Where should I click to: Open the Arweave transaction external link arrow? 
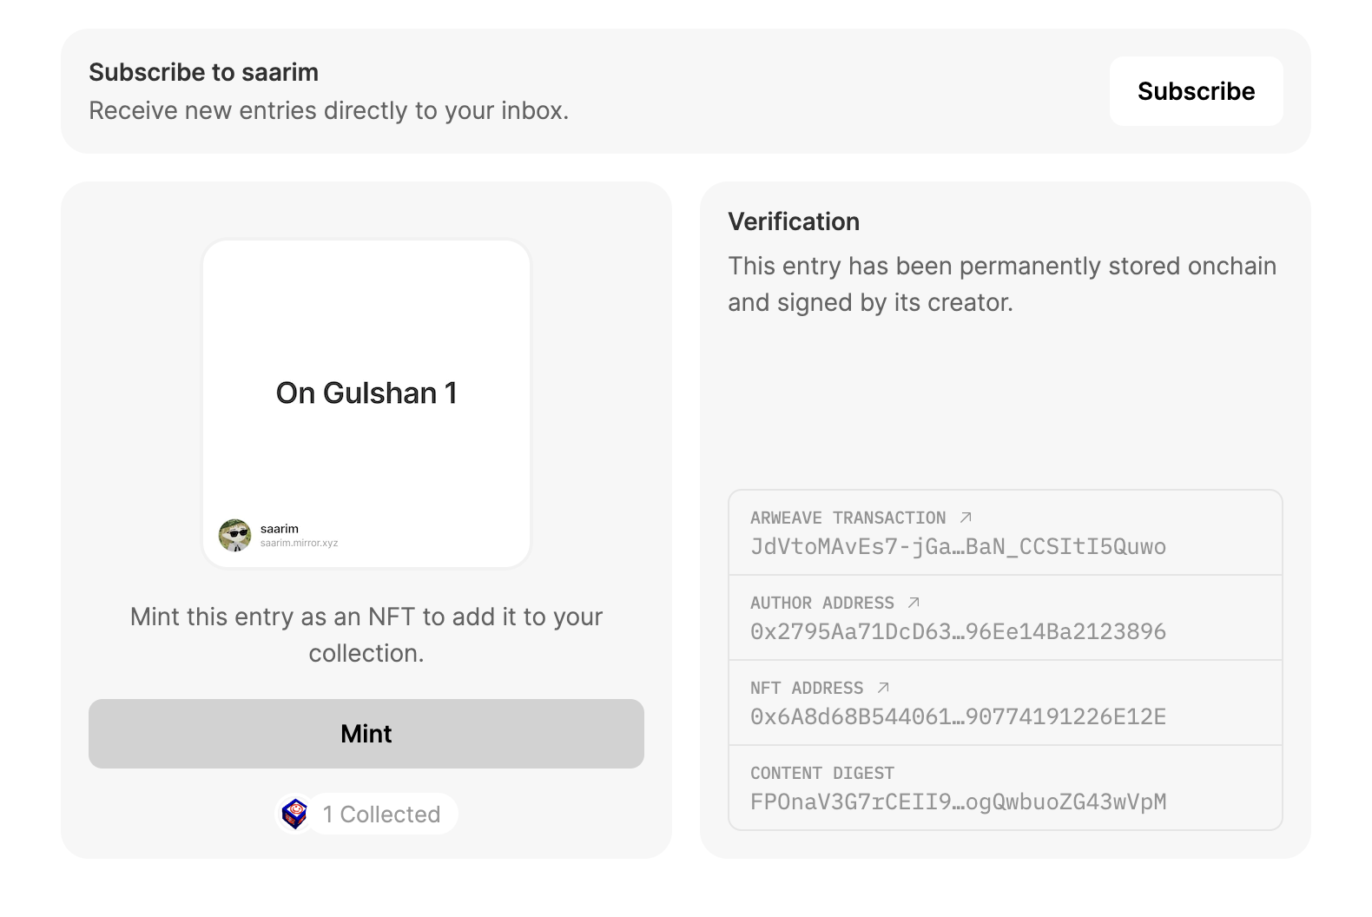[x=966, y=518]
